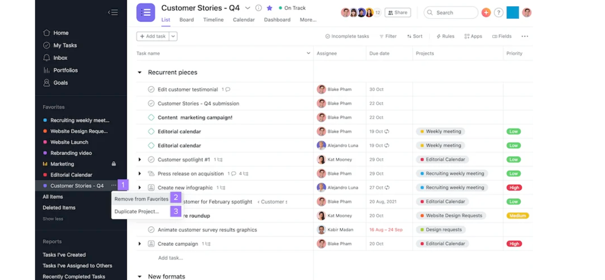605x280 pixels.
Task: Select 'Remove from Favorites' in the menu
Action: click(141, 199)
